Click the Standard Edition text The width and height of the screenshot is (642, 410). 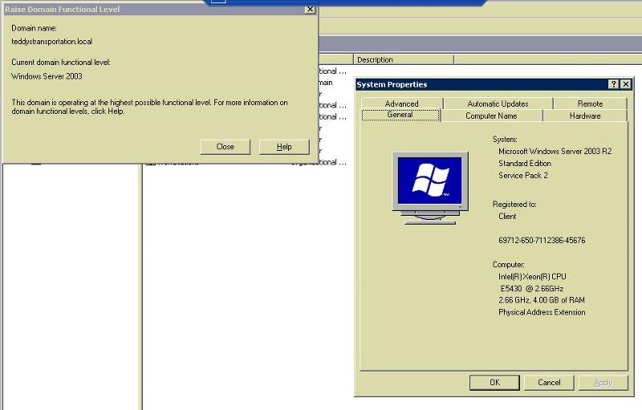pos(525,163)
